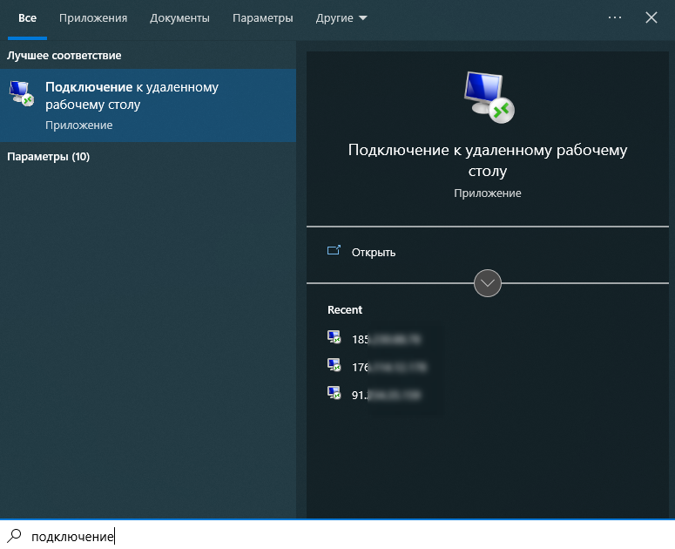Screen dimensions: 675x549
Task: Open the three-dot options menu
Action: pos(615,17)
